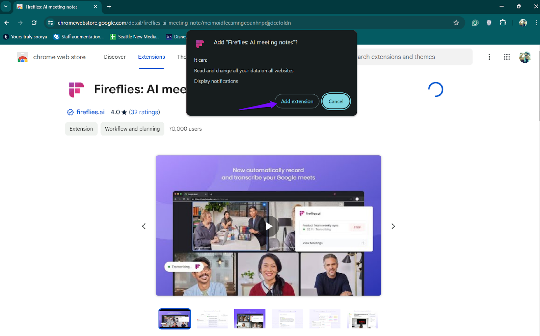This screenshot has width=540, height=336.
Task: Click the Fireflies logo beside the title
Action: point(76,90)
